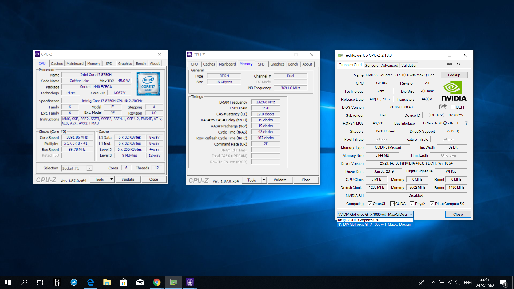Click Tools button in middle CPU-Z window
The height and width of the screenshot is (289, 514).
click(252, 180)
